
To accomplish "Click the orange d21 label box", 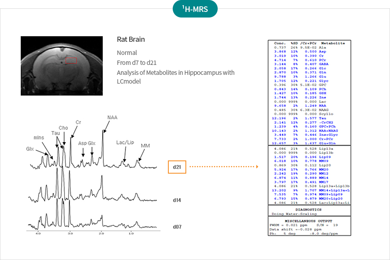I will point(177,167).
